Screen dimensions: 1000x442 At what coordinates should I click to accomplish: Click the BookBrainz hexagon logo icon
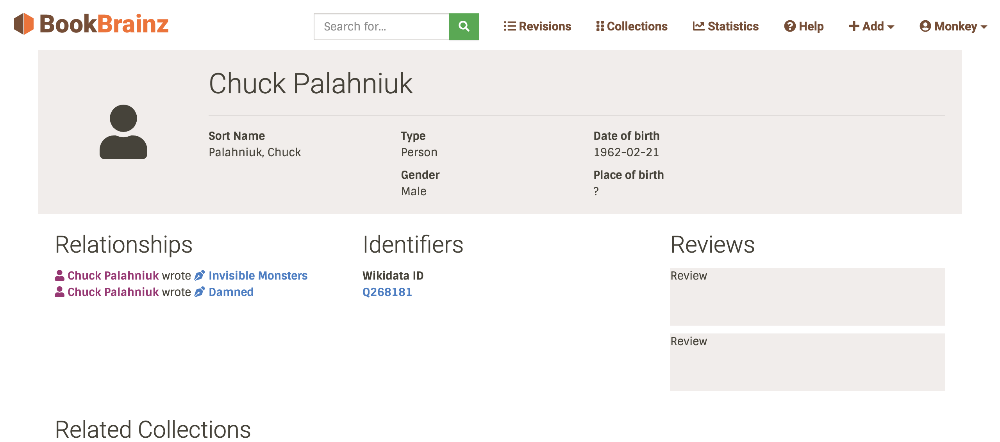pos(24,24)
